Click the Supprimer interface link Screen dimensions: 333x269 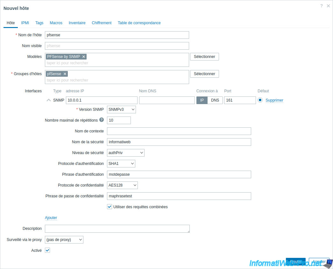click(x=274, y=100)
